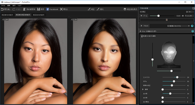
Task: Save the project with 保存 icon
Action: pyautogui.click(x=39, y=9)
